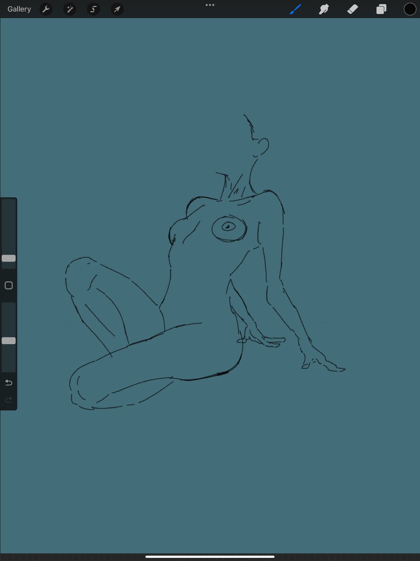Undo the last stroke
The height and width of the screenshot is (561, 420).
click(x=8, y=383)
